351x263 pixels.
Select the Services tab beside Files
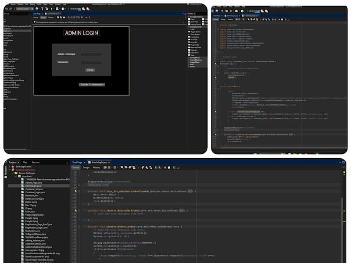(36, 162)
